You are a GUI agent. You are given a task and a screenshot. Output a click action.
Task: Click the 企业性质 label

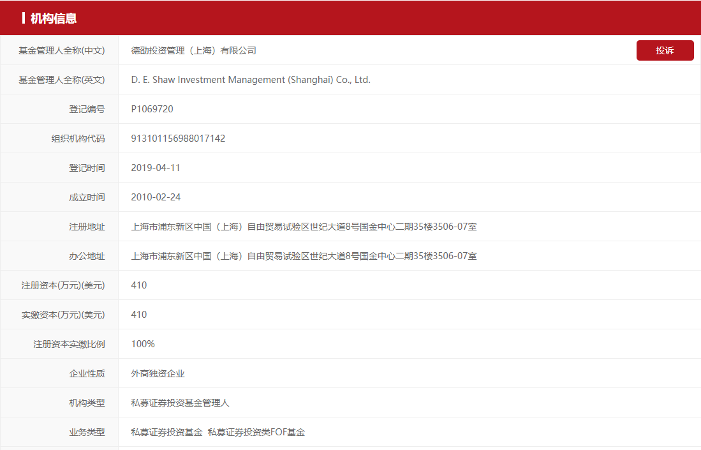pyautogui.click(x=87, y=373)
